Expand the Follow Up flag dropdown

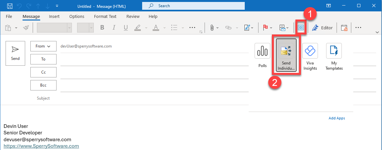[271, 28]
